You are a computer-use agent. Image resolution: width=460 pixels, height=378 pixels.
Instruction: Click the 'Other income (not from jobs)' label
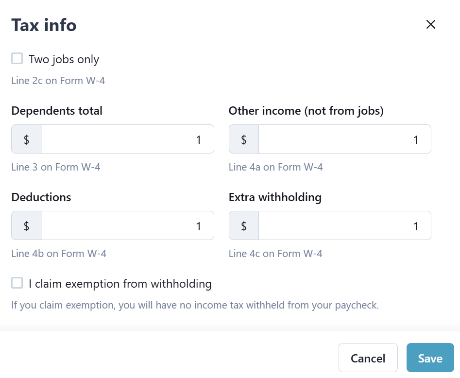306,111
